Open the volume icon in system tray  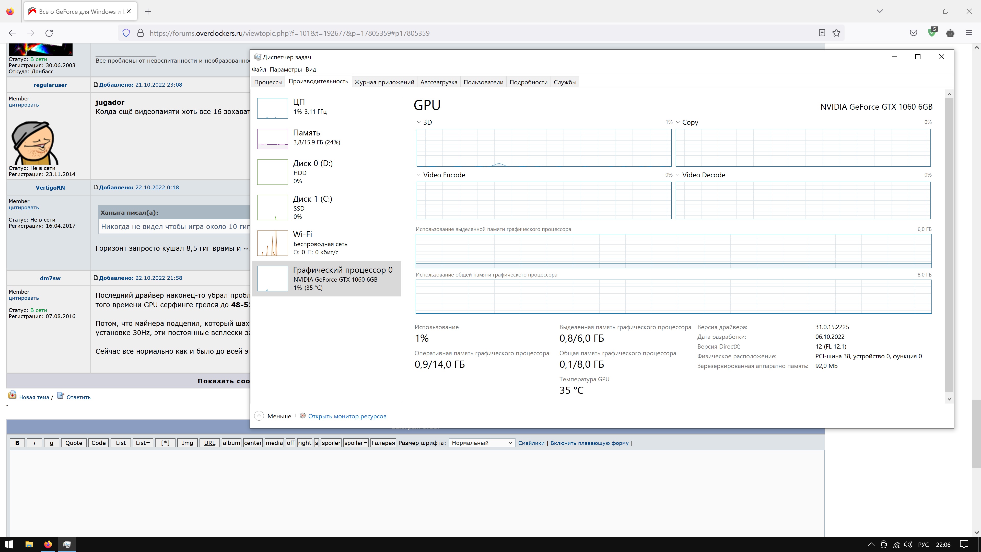pos(908,544)
